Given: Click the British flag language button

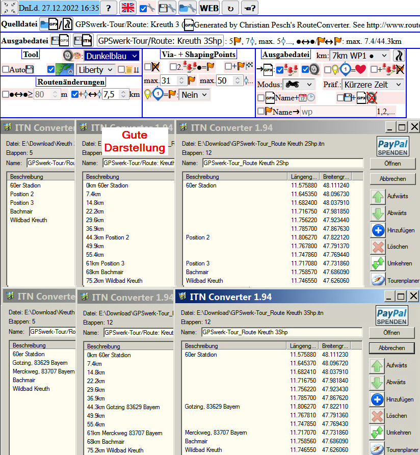Looking at the screenshot, I should 127,8.
